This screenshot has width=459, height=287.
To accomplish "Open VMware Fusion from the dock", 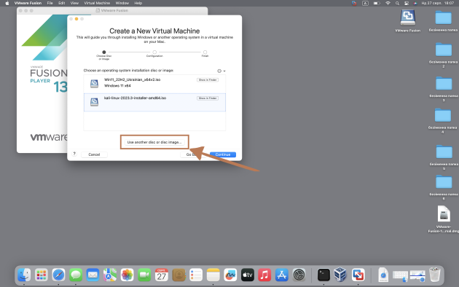I will point(358,275).
